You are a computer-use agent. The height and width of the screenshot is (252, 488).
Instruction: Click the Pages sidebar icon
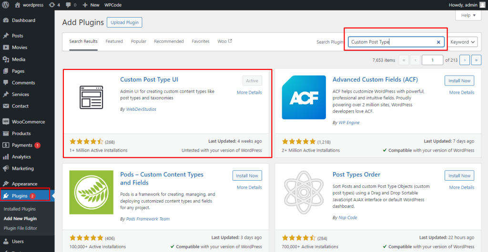tap(6, 71)
